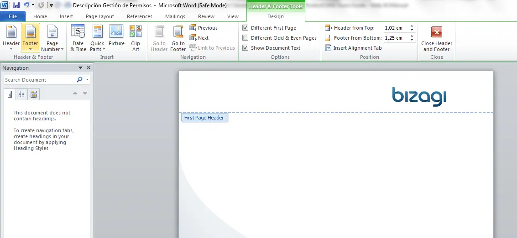The width and height of the screenshot is (517, 238).
Task: Open the Navigation pane options dropdown arrow
Action: tap(80, 67)
